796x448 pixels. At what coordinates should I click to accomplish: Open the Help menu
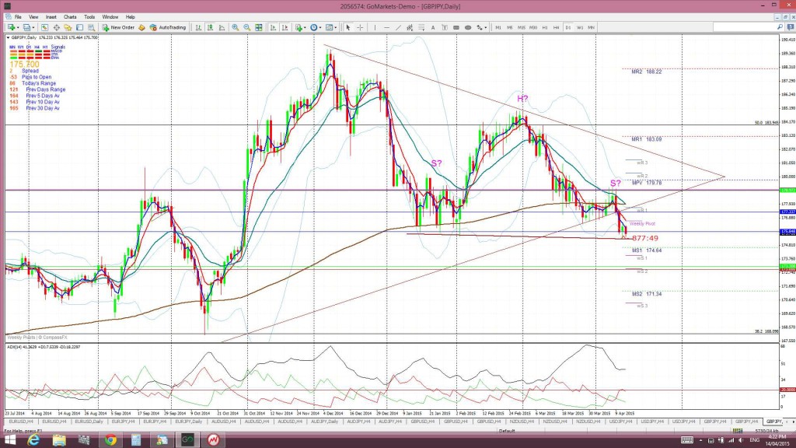pos(131,17)
